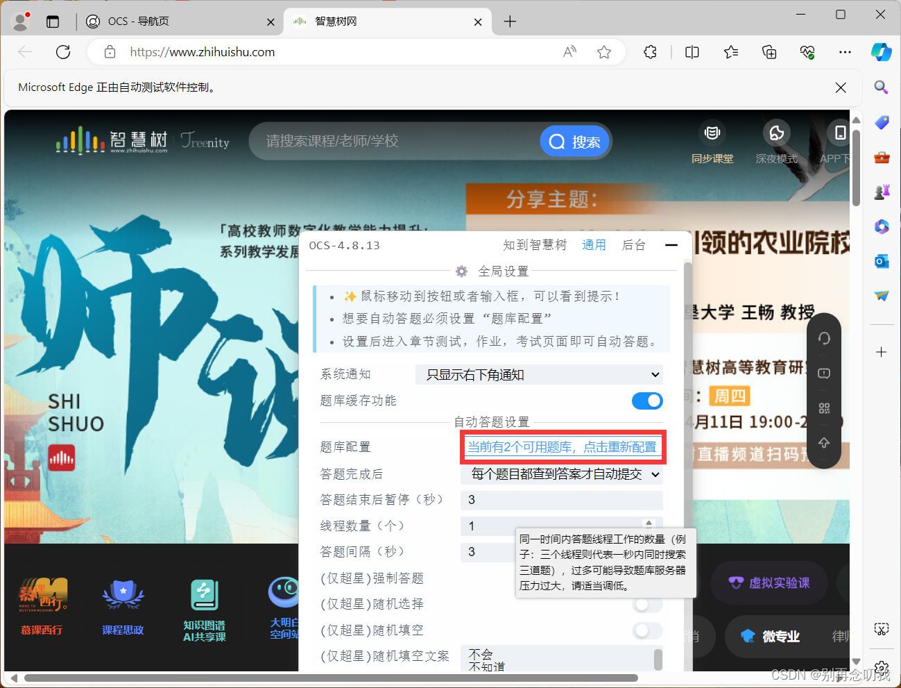This screenshot has width=901, height=688.
Task: Switch on 深夜模式 icon
Action: pos(776,133)
